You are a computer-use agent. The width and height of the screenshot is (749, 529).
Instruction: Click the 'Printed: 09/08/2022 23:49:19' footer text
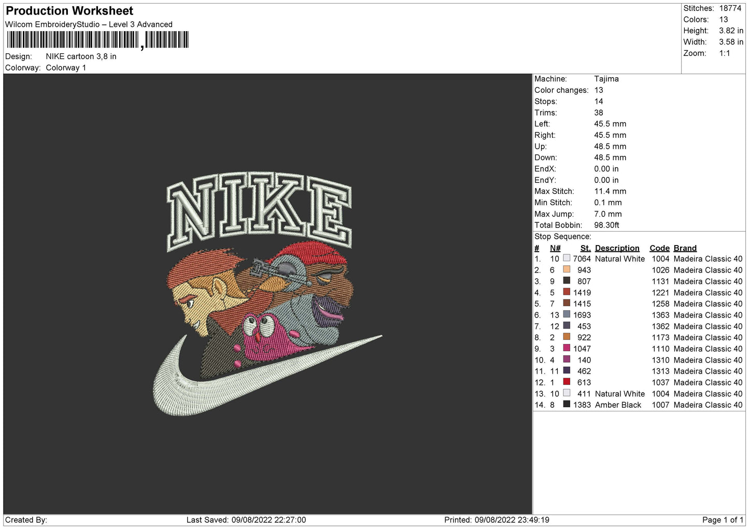tap(497, 520)
